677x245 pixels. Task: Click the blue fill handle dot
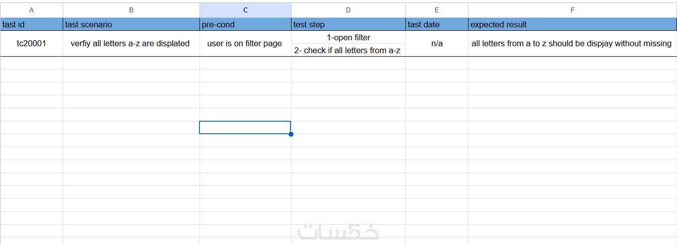click(291, 134)
